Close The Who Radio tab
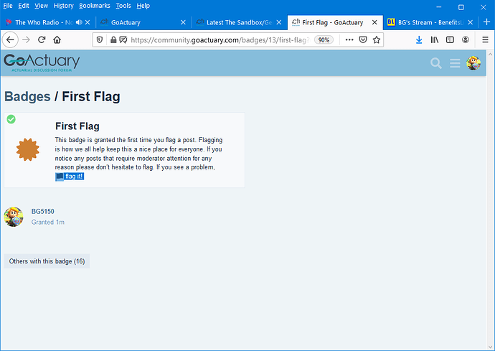The width and height of the screenshot is (495, 351). pos(88,22)
